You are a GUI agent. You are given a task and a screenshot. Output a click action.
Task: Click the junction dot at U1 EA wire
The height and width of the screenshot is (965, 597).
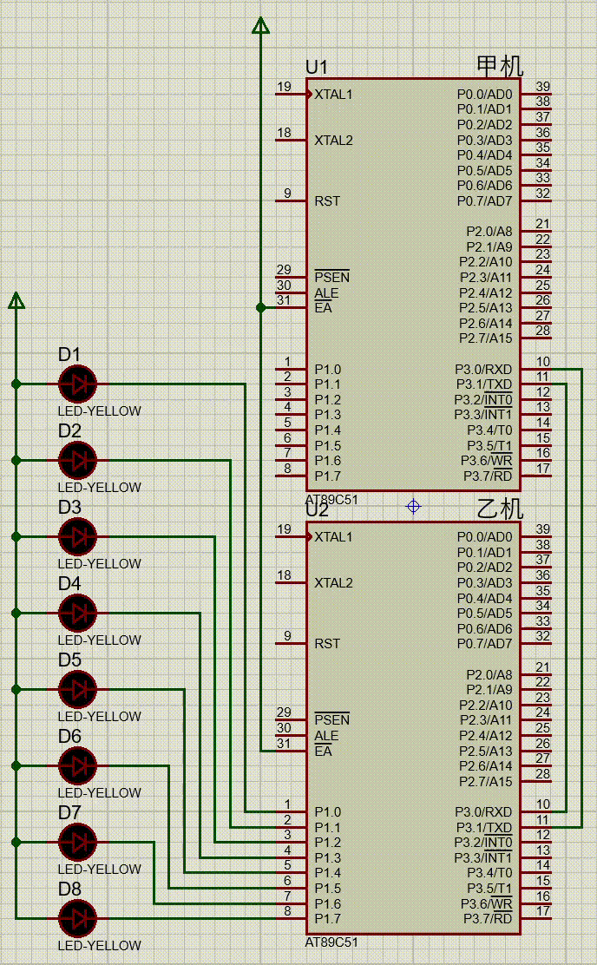tap(261, 307)
